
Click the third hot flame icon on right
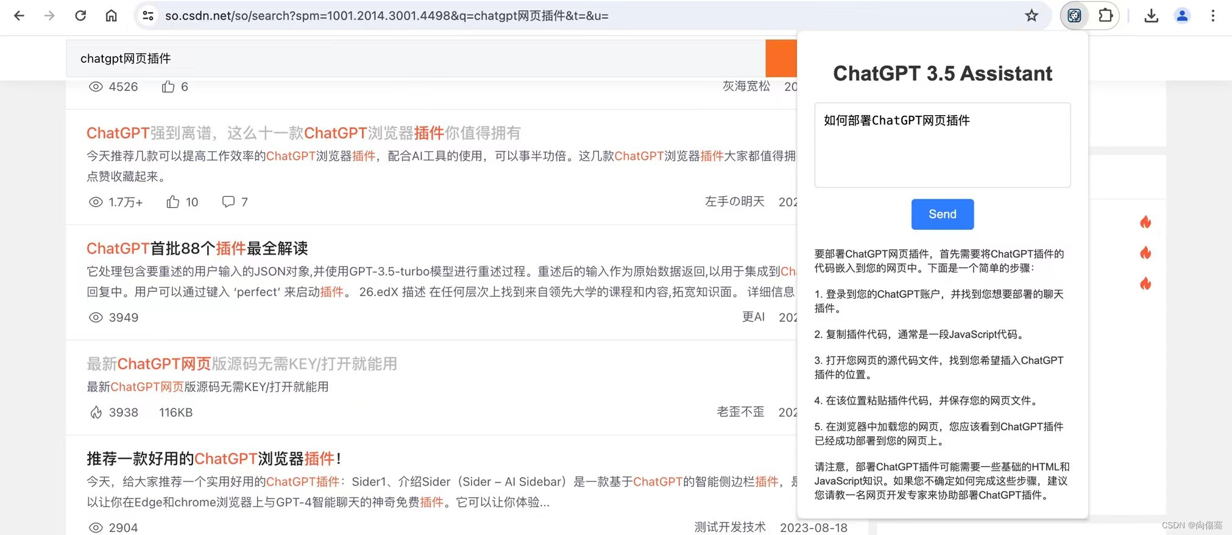coord(1145,283)
